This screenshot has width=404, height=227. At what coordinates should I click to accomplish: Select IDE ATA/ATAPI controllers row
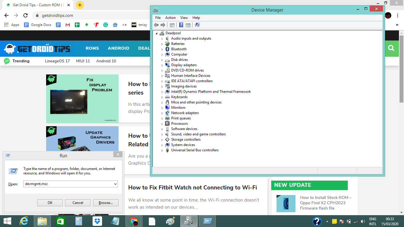(192, 81)
